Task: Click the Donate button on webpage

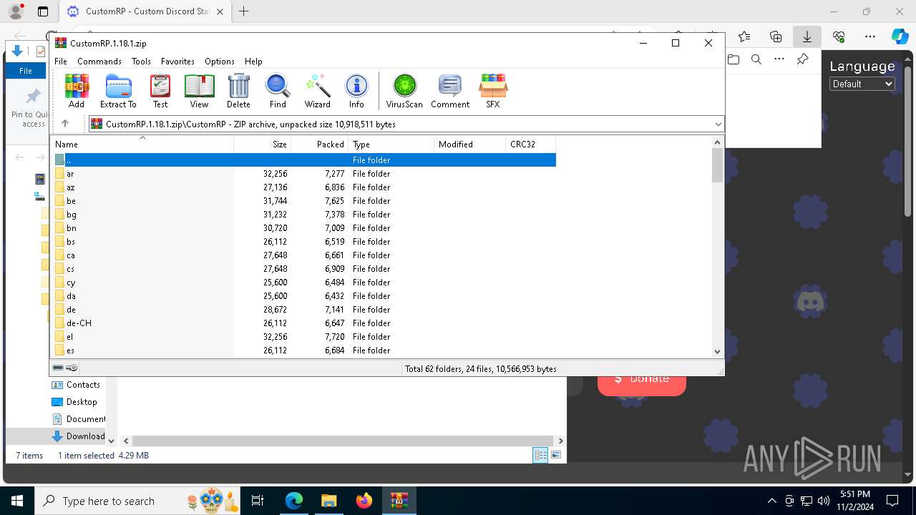Action: tap(642, 378)
